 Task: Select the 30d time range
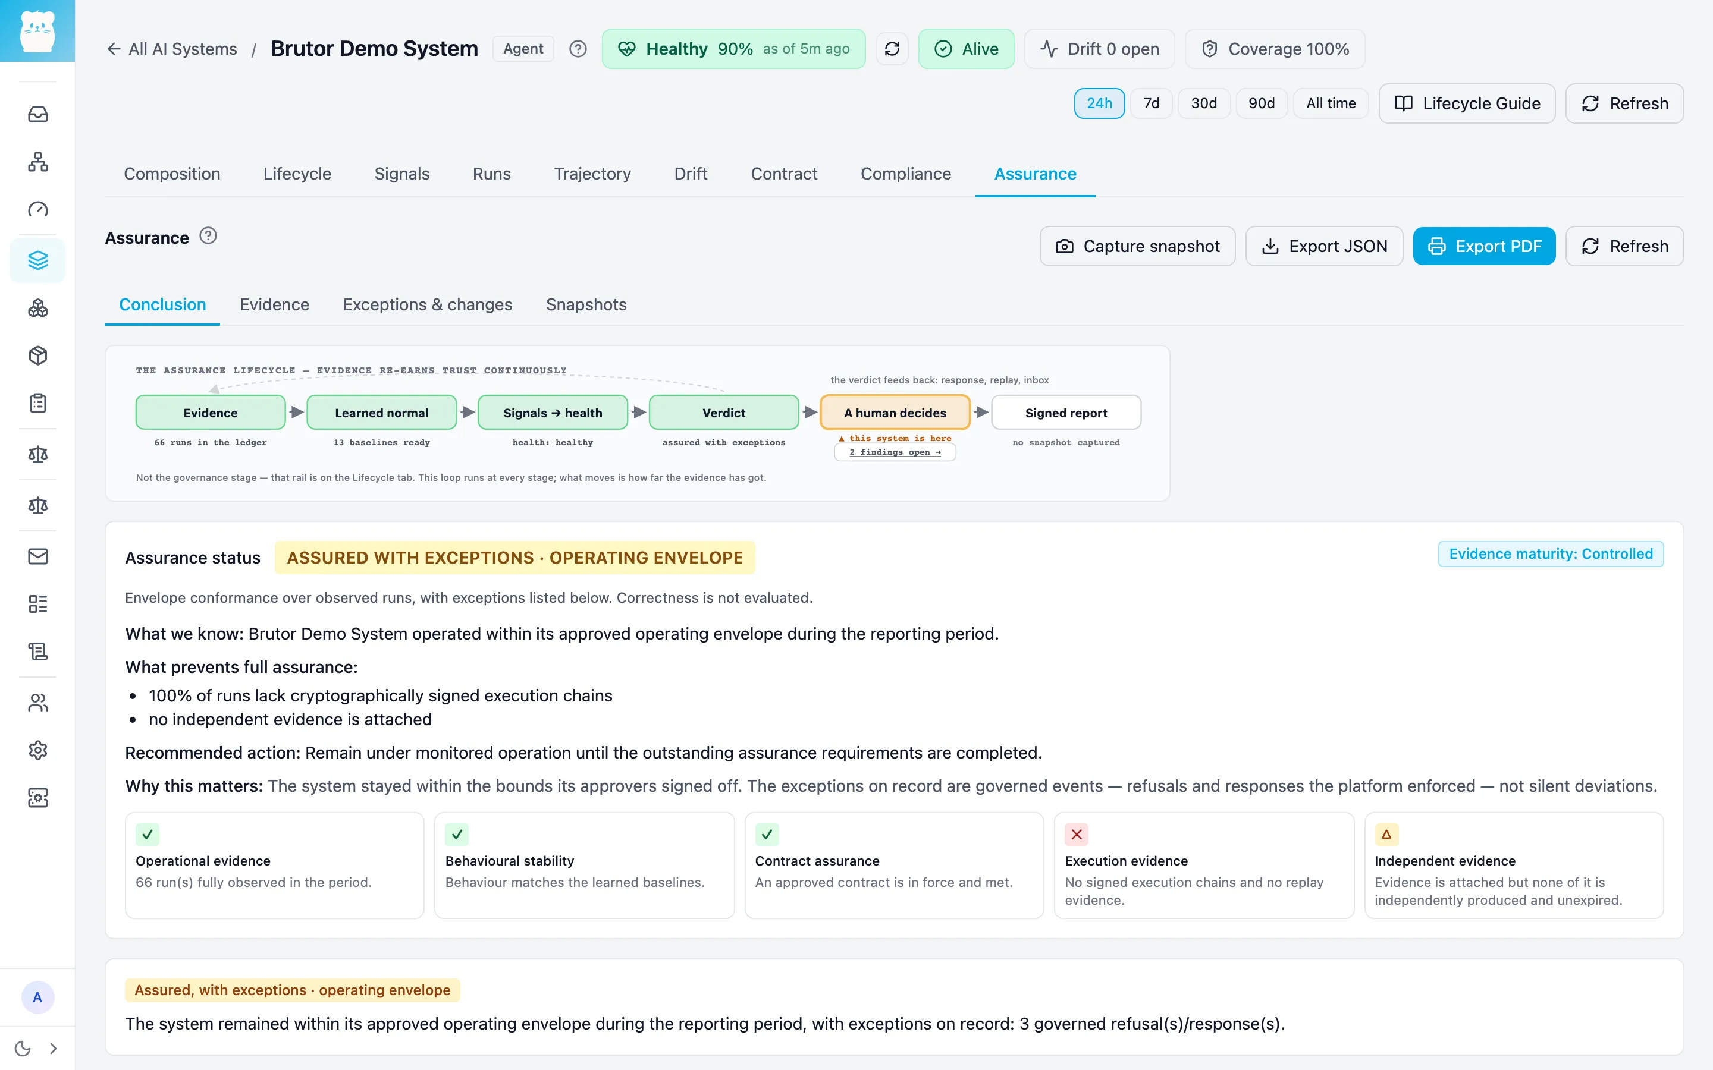click(x=1203, y=103)
